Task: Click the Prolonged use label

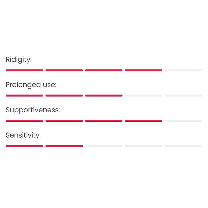Action: [x=31, y=85]
